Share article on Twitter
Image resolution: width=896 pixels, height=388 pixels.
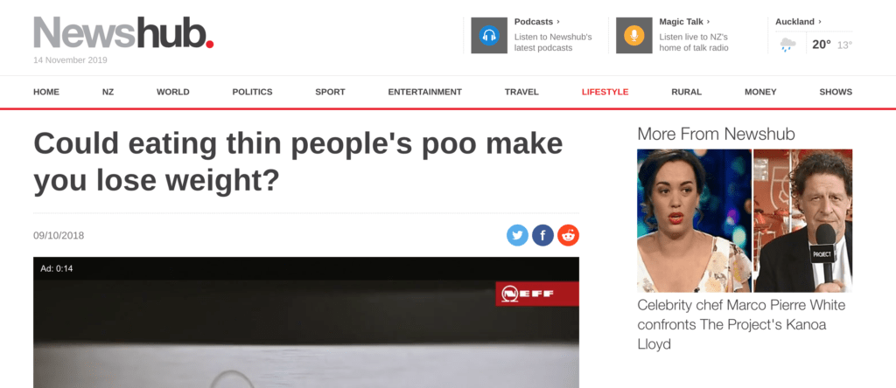(517, 235)
